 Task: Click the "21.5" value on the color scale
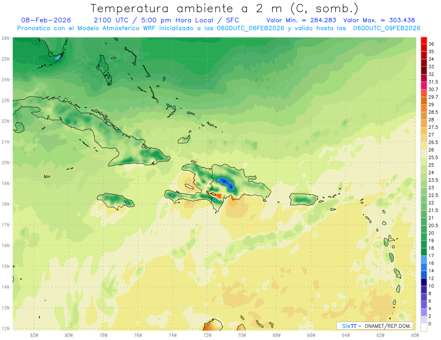coord(433,210)
